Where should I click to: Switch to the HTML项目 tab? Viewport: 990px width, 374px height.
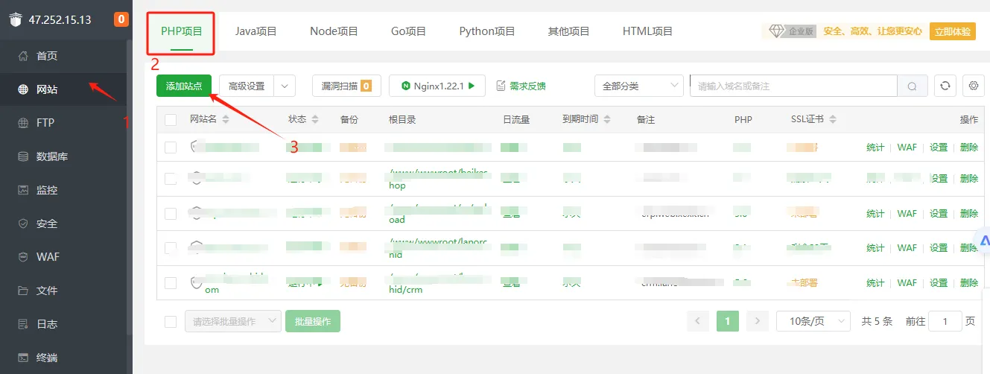pos(647,31)
